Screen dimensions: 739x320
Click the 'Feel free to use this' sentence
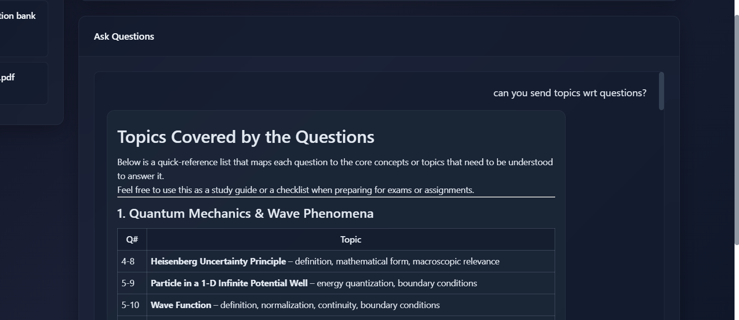(x=296, y=190)
